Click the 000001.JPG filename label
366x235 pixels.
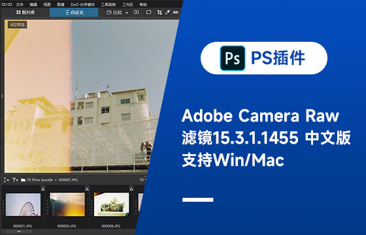[x=23, y=226]
